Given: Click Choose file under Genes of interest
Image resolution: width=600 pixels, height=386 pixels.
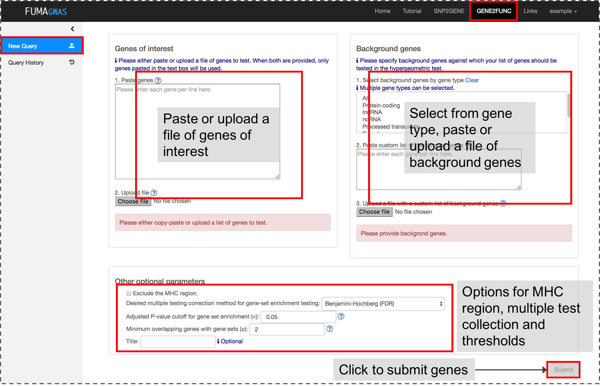Looking at the screenshot, I should (133, 201).
